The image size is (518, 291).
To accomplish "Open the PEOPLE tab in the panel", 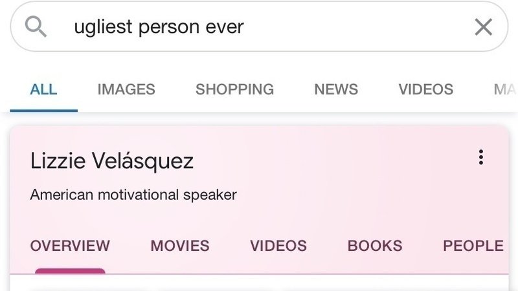I will 473,246.
